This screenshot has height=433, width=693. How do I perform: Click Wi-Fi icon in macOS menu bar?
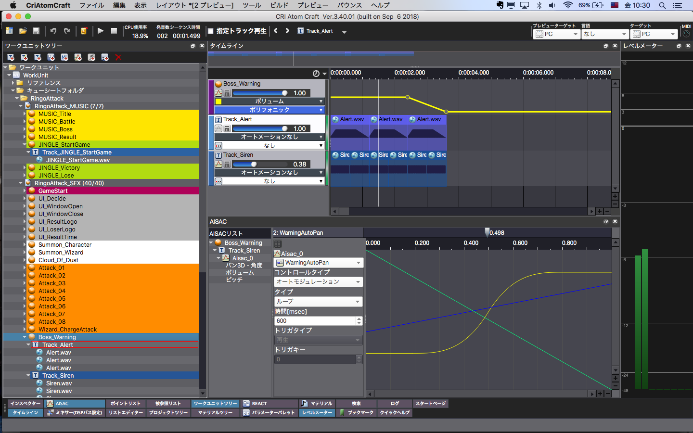tap(568, 5)
